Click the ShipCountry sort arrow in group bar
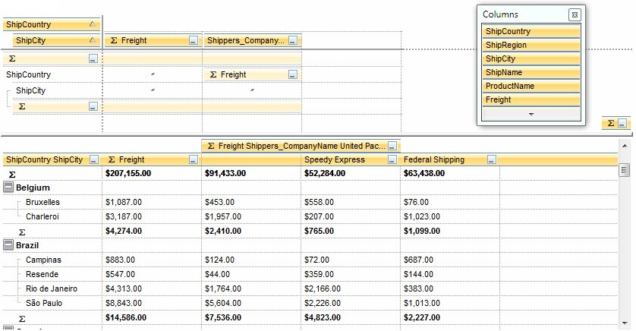Viewport: 636px width, 331px height. click(92, 25)
